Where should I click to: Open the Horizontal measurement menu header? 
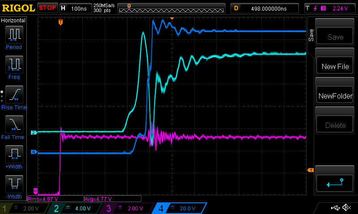(13, 21)
